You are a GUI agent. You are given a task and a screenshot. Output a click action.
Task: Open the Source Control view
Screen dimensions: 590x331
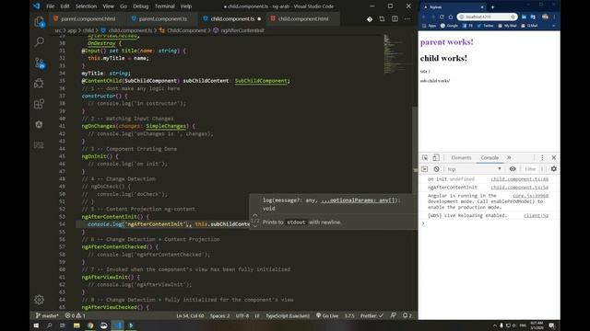(x=39, y=63)
